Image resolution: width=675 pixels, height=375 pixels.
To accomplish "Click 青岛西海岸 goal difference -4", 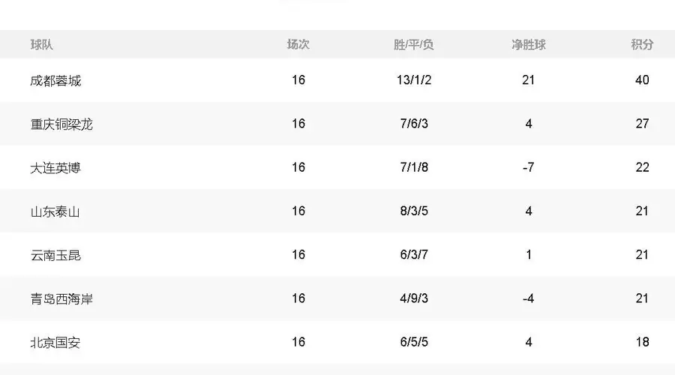I will pyautogui.click(x=528, y=298).
